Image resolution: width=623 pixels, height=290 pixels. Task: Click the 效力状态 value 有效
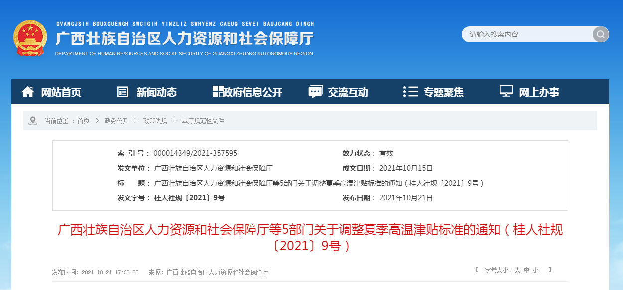pos(386,153)
